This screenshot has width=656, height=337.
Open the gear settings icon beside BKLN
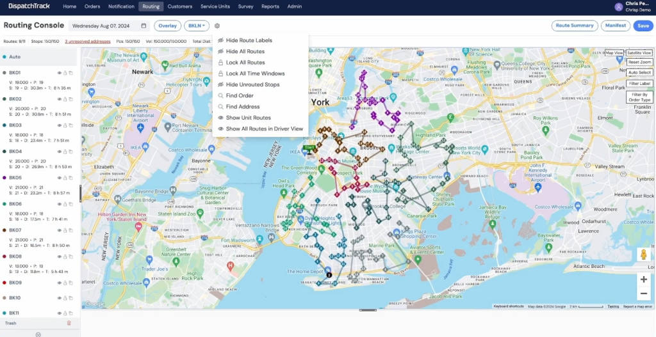(x=217, y=26)
